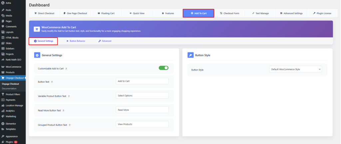The height and width of the screenshot is (144, 341).
Task: Click help icon next to Customizable Add to Cart
Action: [66, 68]
